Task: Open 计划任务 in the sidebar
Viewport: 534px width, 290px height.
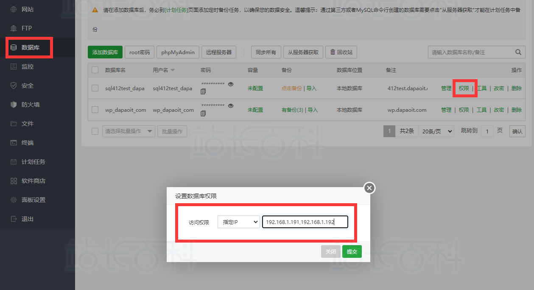Action: [33, 162]
